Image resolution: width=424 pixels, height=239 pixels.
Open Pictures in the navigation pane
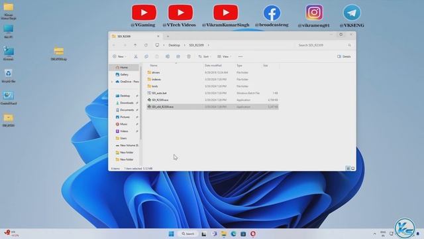(125, 117)
